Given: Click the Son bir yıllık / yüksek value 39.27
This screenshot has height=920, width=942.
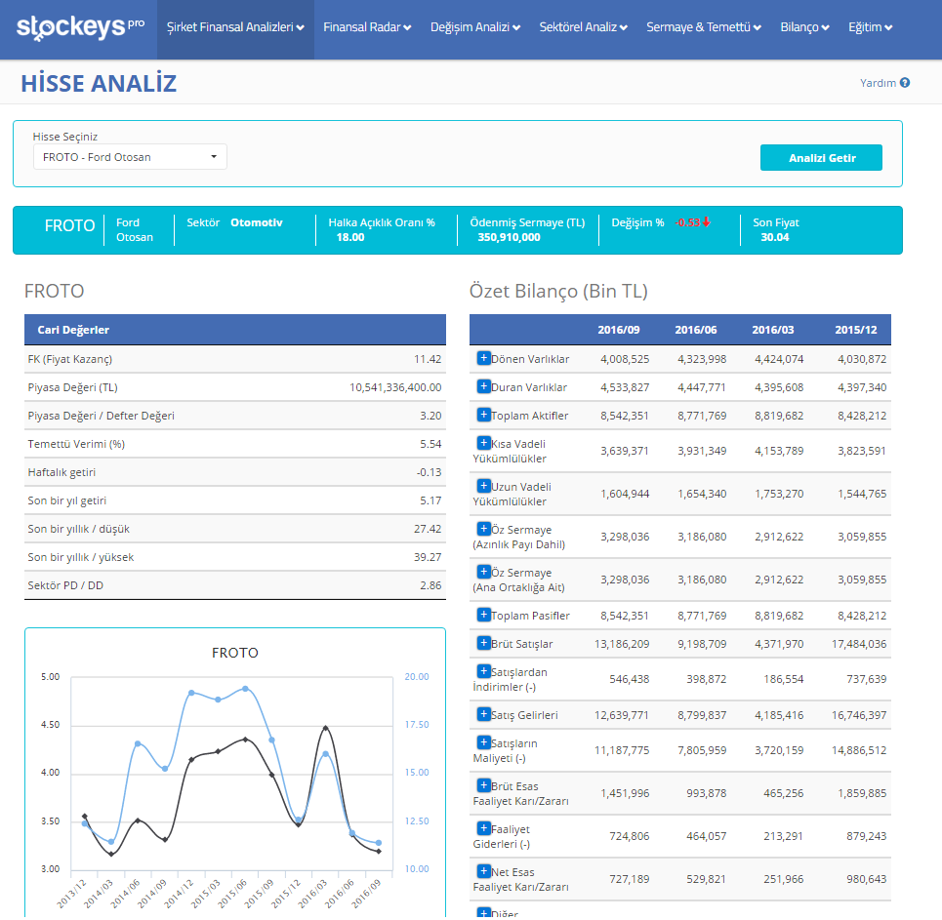Looking at the screenshot, I should point(428,557).
